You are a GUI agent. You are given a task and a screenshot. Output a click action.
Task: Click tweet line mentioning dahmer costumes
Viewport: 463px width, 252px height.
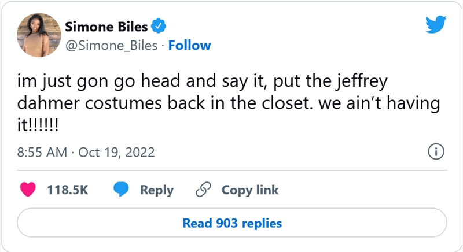click(x=229, y=103)
